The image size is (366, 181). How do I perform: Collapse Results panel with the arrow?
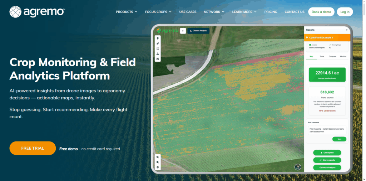347,30
